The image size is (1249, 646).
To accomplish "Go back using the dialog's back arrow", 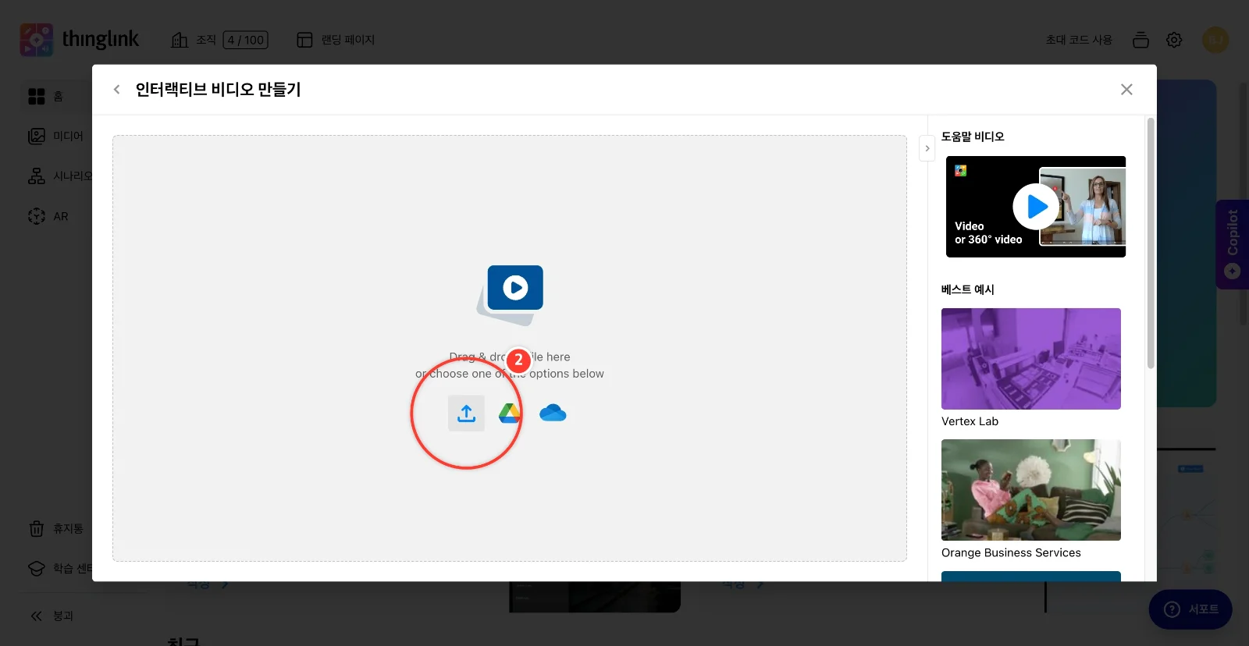I will pyautogui.click(x=117, y=89).
